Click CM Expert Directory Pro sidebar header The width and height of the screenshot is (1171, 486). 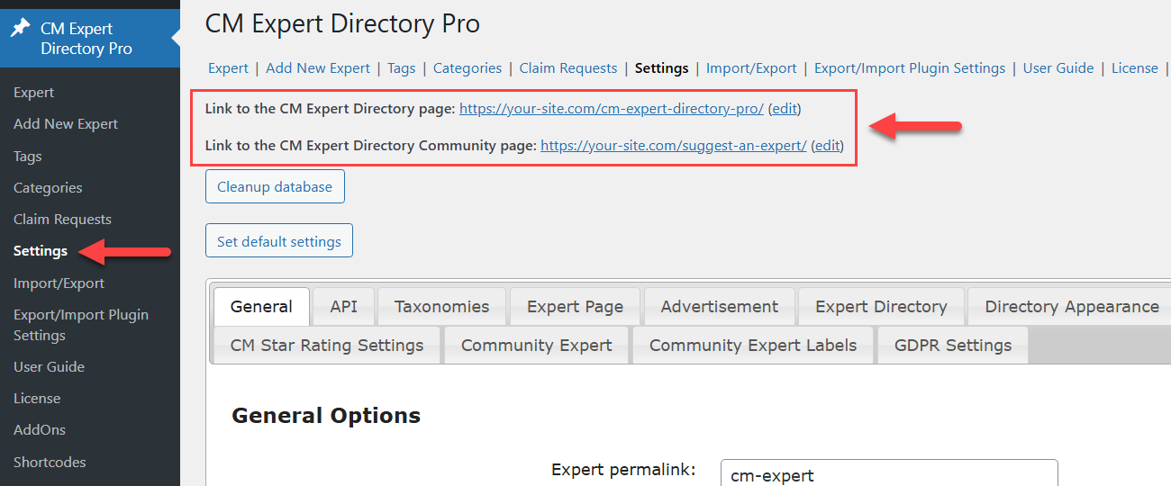point(90,38)
